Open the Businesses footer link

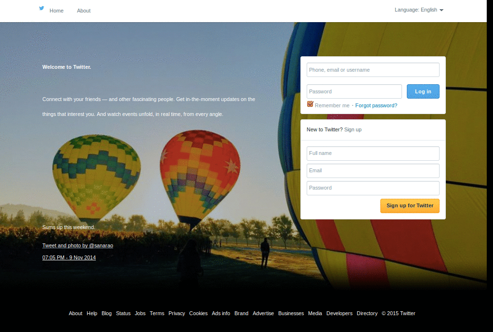(291, 313)
